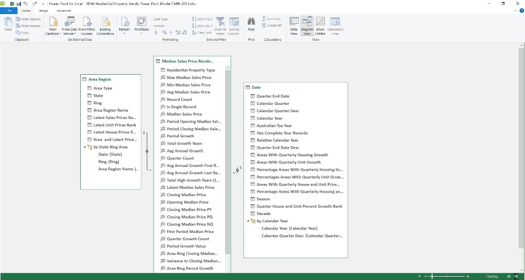Click the zoom out minus button

pyautogui.click(x=426, y=276)
